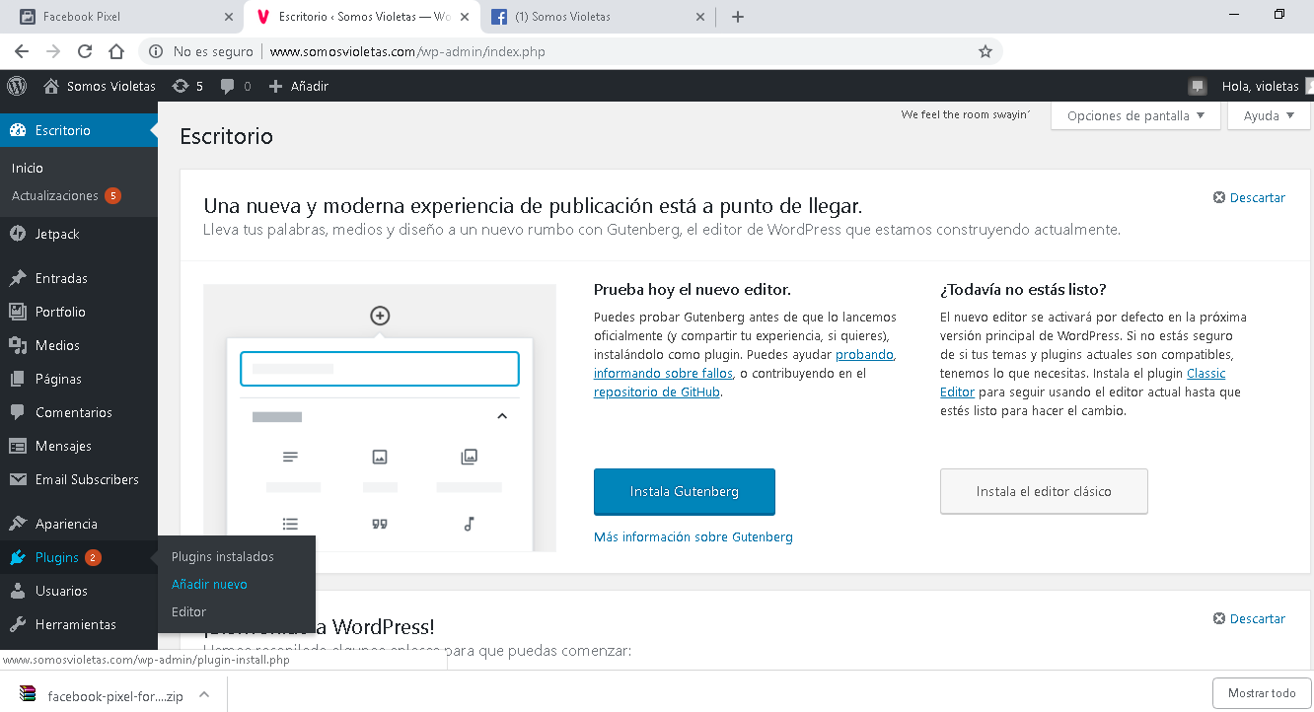
Task: Click Hola, violetas account menu
Action: click(x=1261, y=86)
